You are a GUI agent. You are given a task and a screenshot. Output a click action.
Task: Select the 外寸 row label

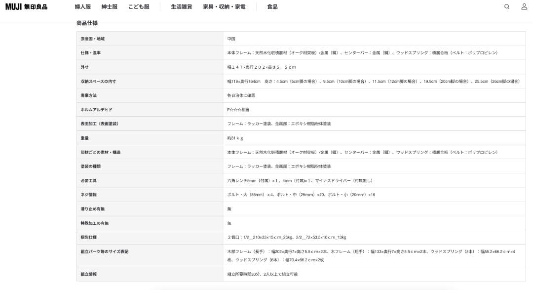[84, 67]
